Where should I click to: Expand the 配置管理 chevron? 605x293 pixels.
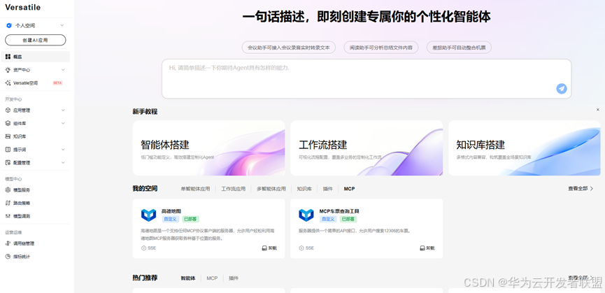[63, 163]
